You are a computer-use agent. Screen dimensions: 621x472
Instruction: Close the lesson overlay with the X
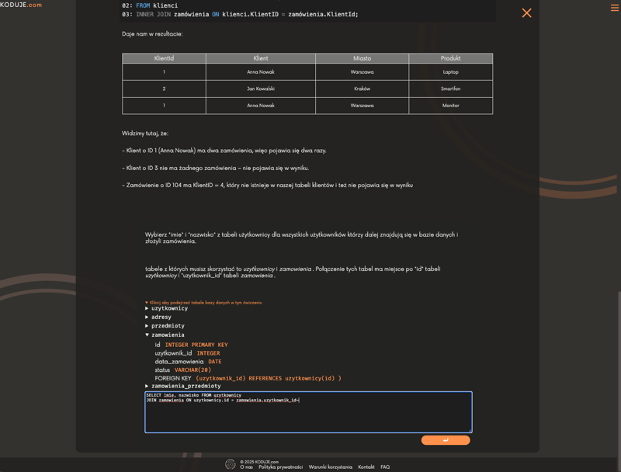(526, 12)
